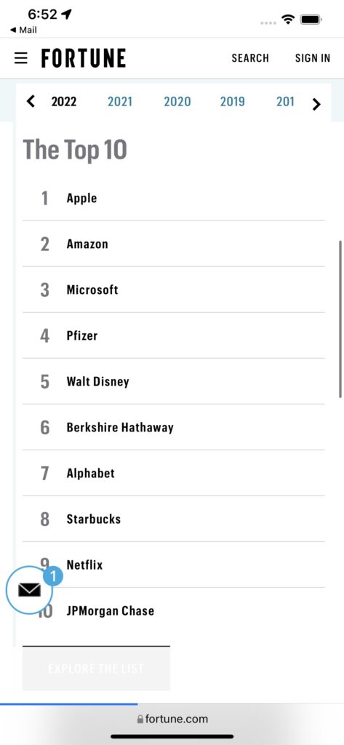Open the hamburger menu icon

21,58
